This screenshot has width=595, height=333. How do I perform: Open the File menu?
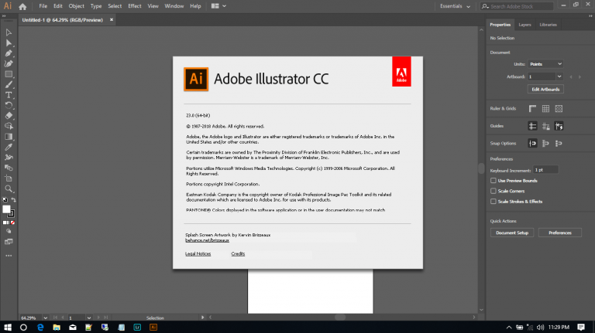[43, 6]
